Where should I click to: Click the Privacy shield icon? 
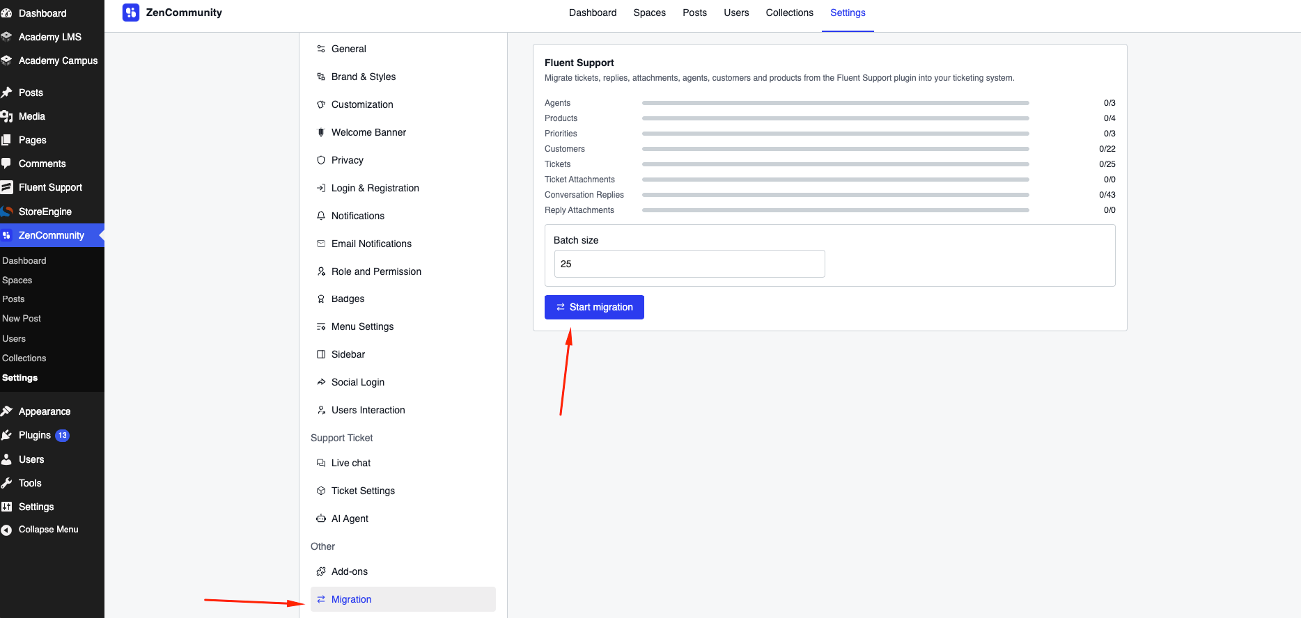coord(321,160)
